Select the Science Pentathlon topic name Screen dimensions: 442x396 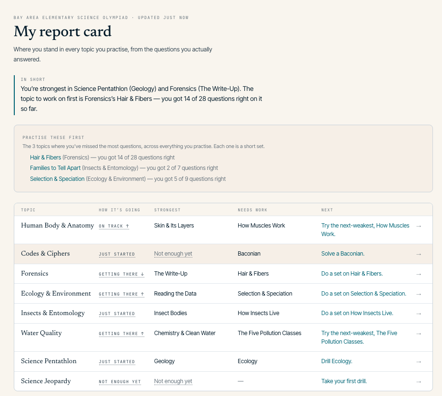point(49,361)
